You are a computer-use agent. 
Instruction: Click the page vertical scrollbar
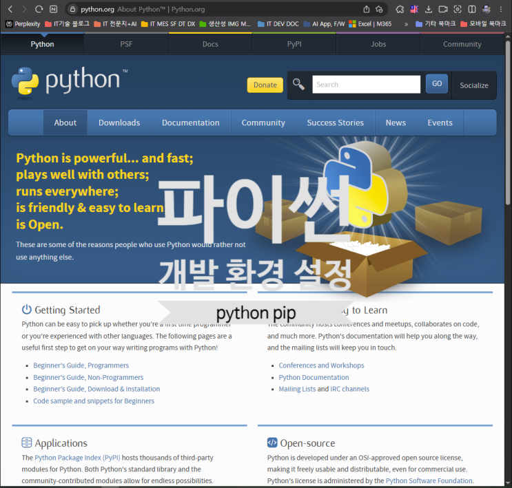point(507,123)
